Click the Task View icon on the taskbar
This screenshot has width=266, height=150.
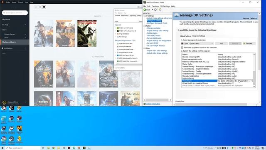tap(43, 148)
